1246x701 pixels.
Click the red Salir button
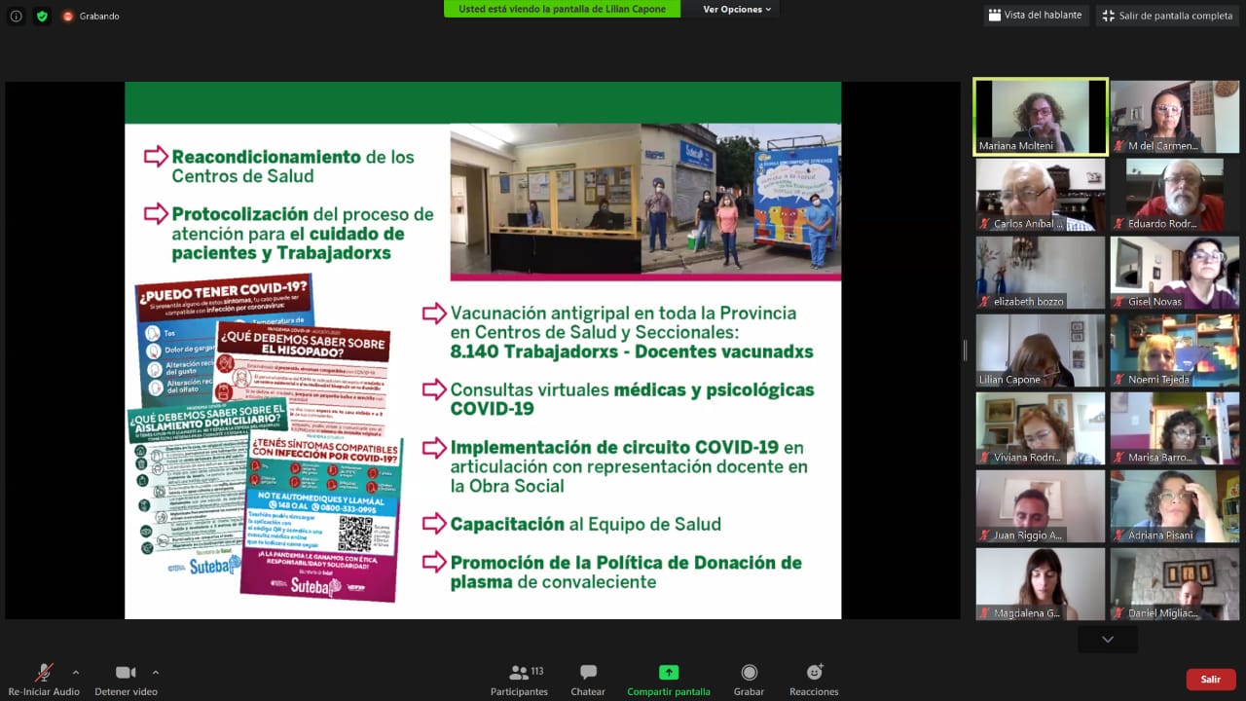pos(1210,680)
